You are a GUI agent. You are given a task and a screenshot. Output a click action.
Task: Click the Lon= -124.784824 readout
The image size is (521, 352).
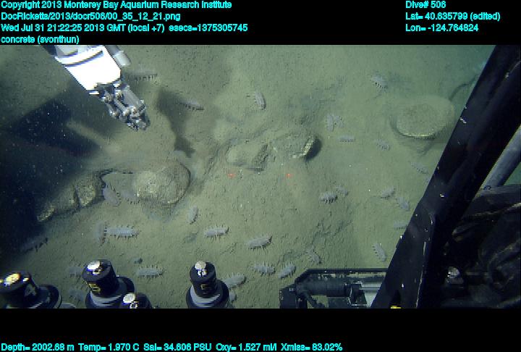[x=441, y=28]
